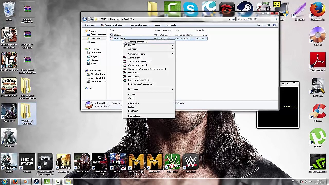
Task: Expand Compartilhar com in context menu
Action: pos(149,54)
